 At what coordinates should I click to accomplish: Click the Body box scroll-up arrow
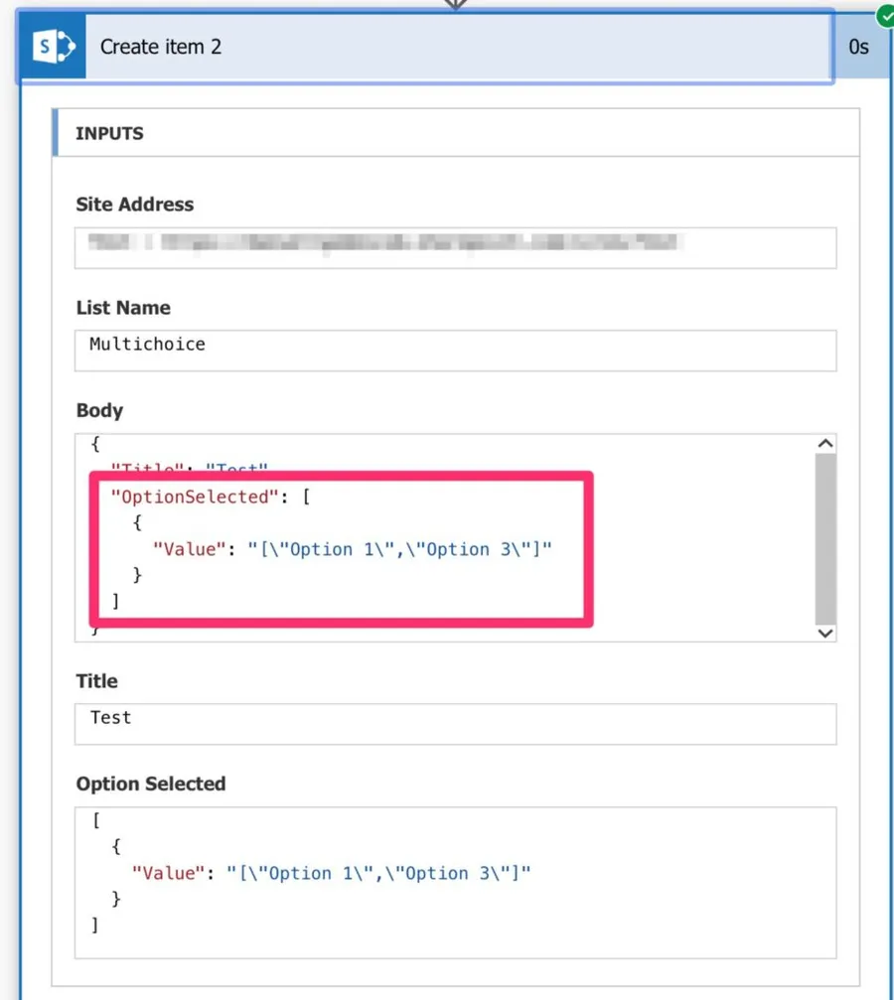(824, 444)
